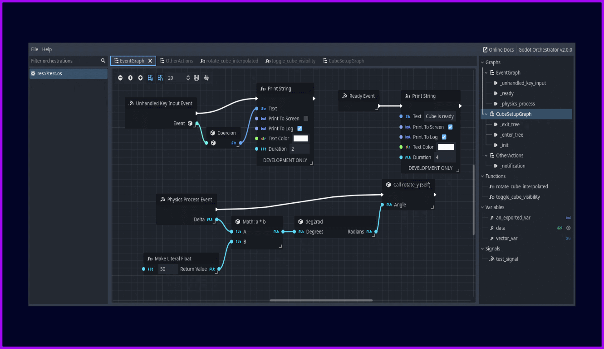The image size is (604, 349).
Task: Switch to the rotate_cube_interpolated tab
Action: [229, 61]
